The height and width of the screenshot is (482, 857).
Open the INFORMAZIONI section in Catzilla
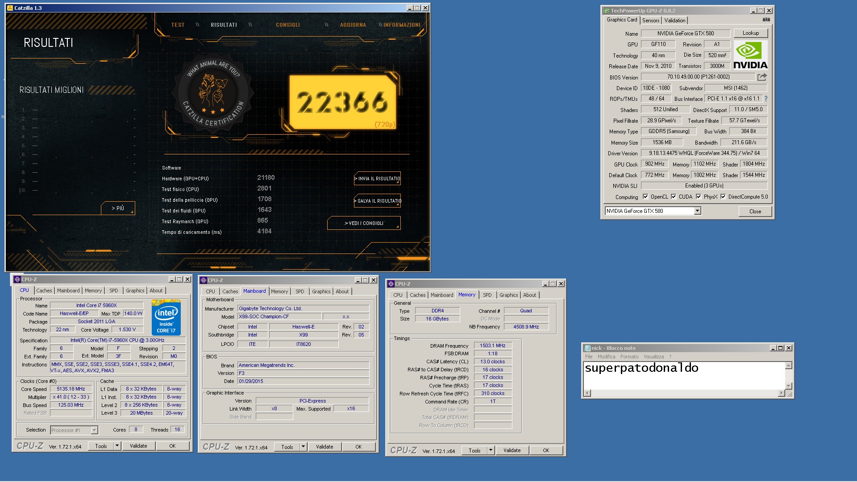coord(402,25)
